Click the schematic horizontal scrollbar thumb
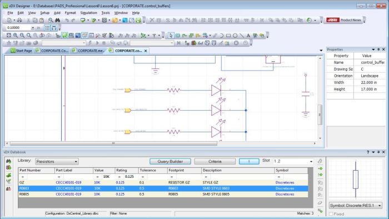This screenshot has height=219, width=389. coord(113,143)
